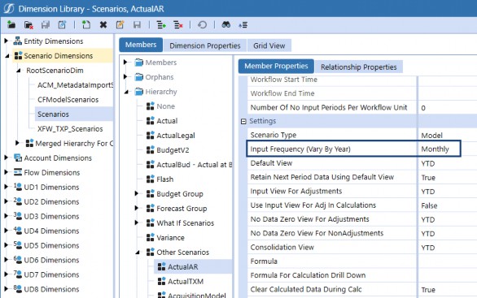Expand Merged Hierarchy node arrow
Image resolution: width=477 pixels, height=298 pixels.
17,143
